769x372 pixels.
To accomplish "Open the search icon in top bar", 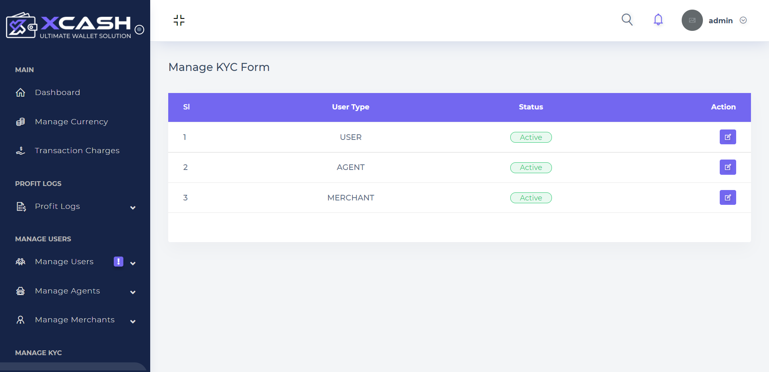I will (627, 20).
